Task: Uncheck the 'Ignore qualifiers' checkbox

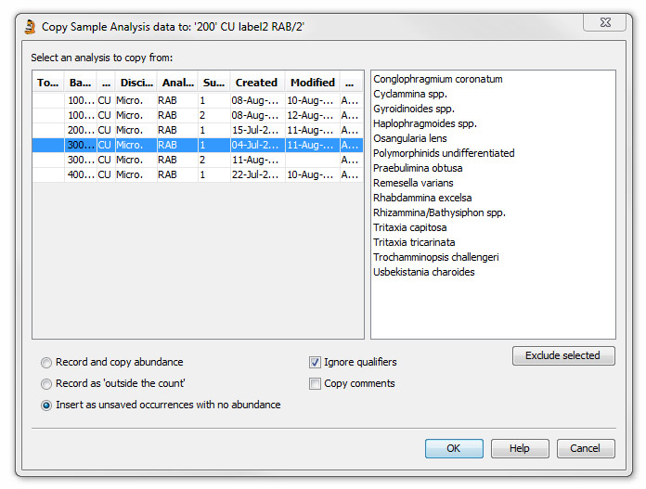Action: tap(315, 363)
